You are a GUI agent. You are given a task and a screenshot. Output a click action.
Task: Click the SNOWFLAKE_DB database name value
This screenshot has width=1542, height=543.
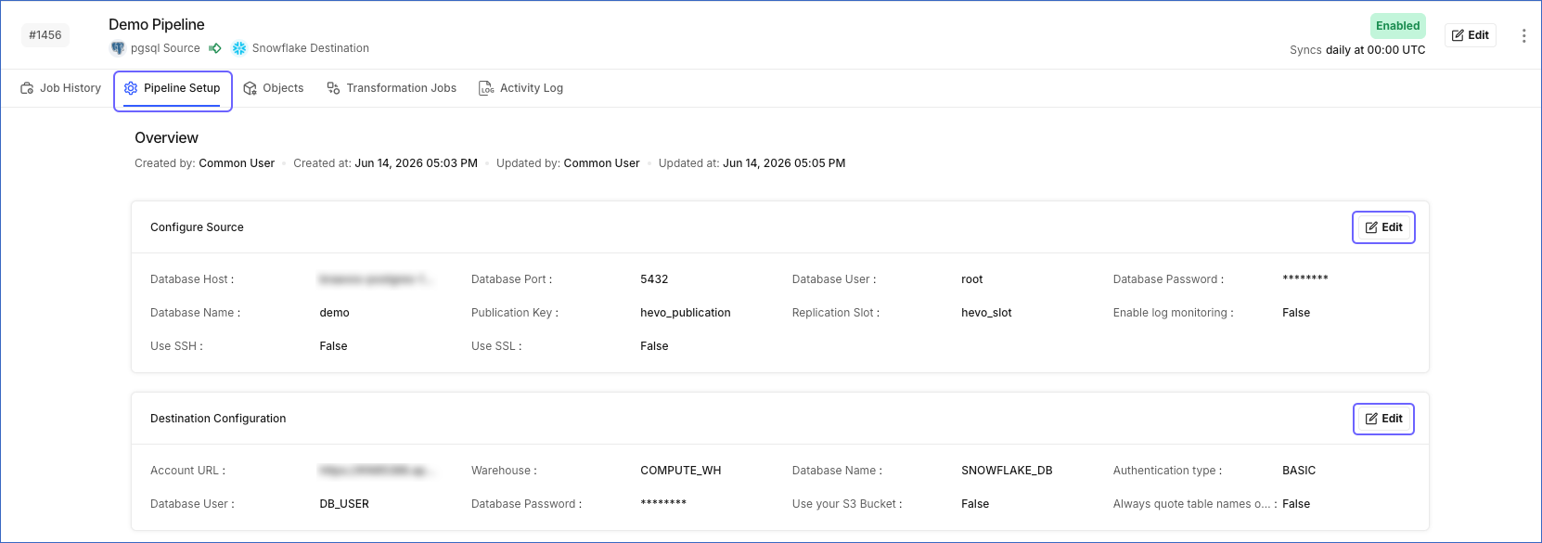1007,471
